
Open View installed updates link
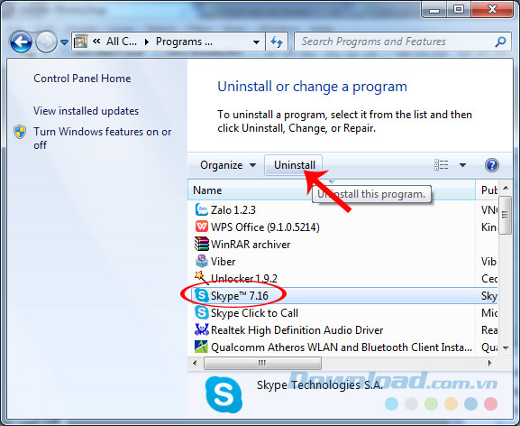point(86,111)
